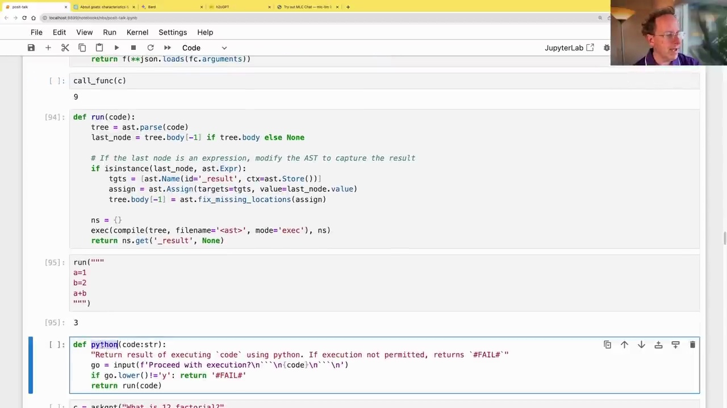This screenshot has height=408, width=727.
Task: Click the comment about the last node
Action: [253, 158]
